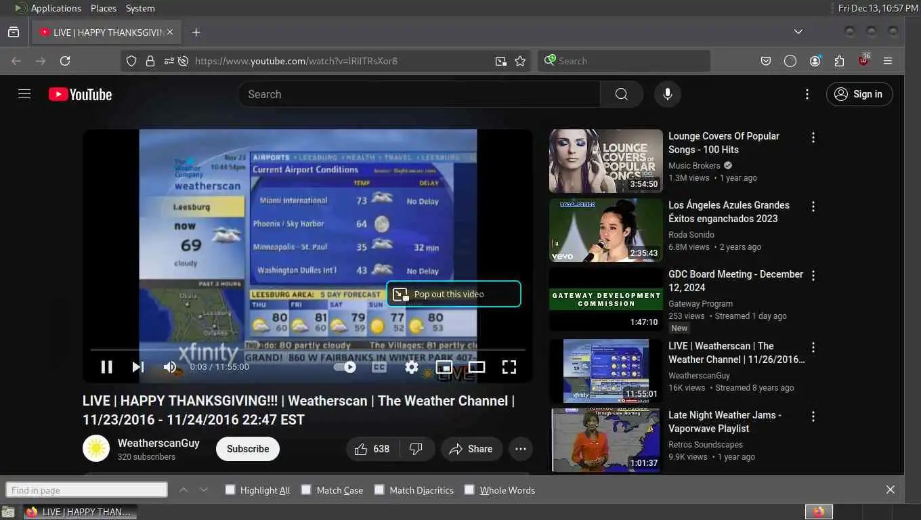Open options for Los Ángeles Azules video
Image resolution: width=921 pixels, height=520 pixels.
[x=813, y=207]
